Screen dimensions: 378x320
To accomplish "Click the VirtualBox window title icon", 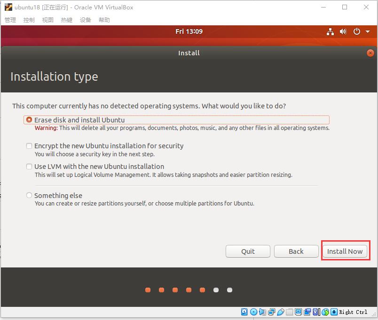I will (8, 7).
